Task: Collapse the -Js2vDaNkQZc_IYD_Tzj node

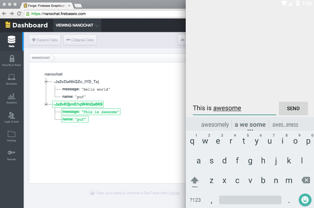Action: tap(46, 82)
